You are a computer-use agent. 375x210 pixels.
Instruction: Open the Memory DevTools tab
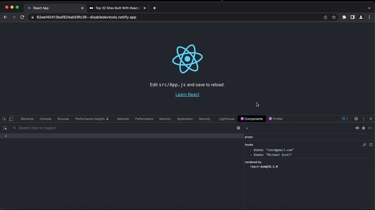click(165, 119)
